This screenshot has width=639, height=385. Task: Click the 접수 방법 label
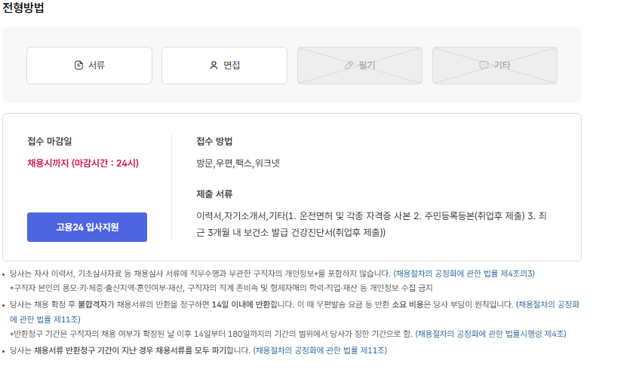coord(214,141)
